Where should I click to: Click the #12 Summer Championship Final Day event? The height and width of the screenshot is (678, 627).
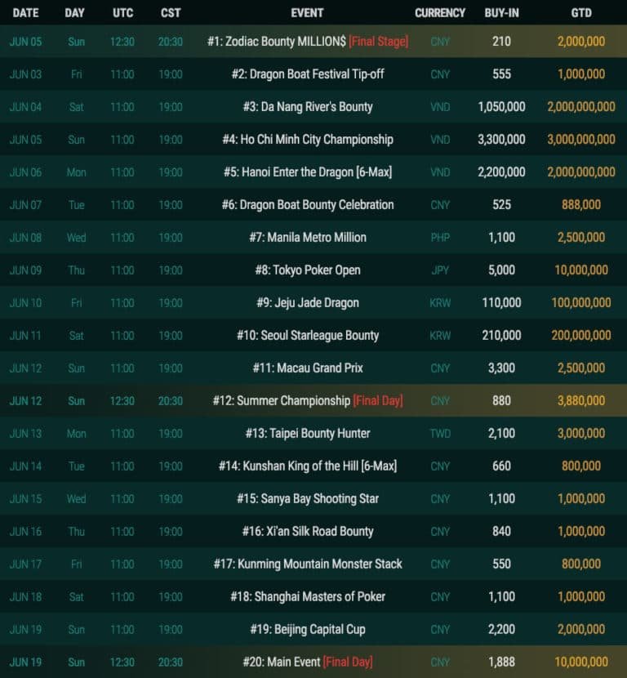click(307, 400)
